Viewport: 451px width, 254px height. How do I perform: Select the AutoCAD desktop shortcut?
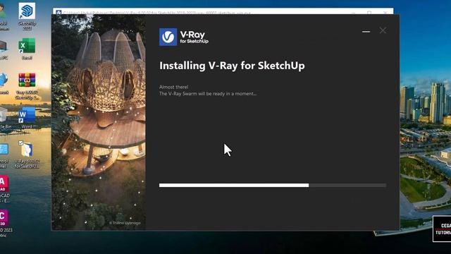pyautogui.click(x=4, y=188)
